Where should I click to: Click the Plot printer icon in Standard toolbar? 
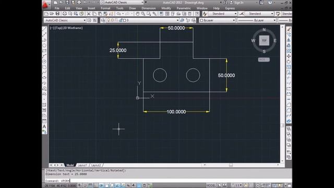(65, 14)
